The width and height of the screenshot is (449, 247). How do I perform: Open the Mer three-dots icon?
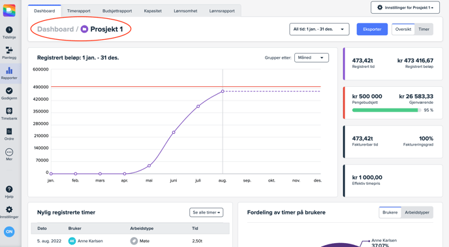(9, 152)
